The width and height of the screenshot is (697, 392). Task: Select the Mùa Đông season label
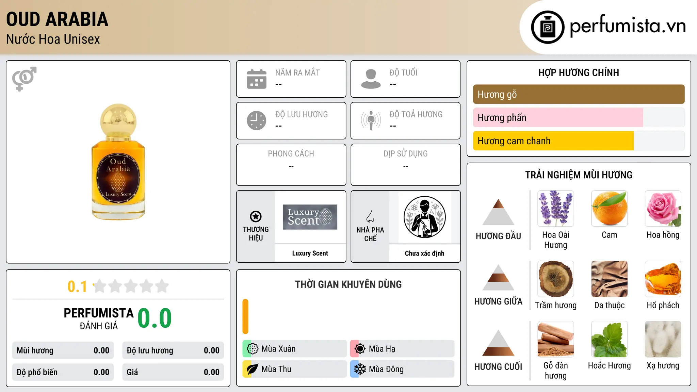point(386,369)
